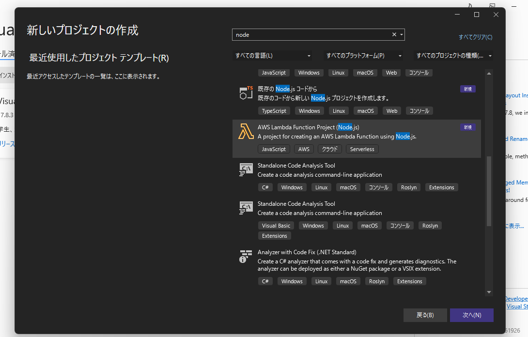Clear the search text with the X icon
528x337 pixels.
(394, 35)
